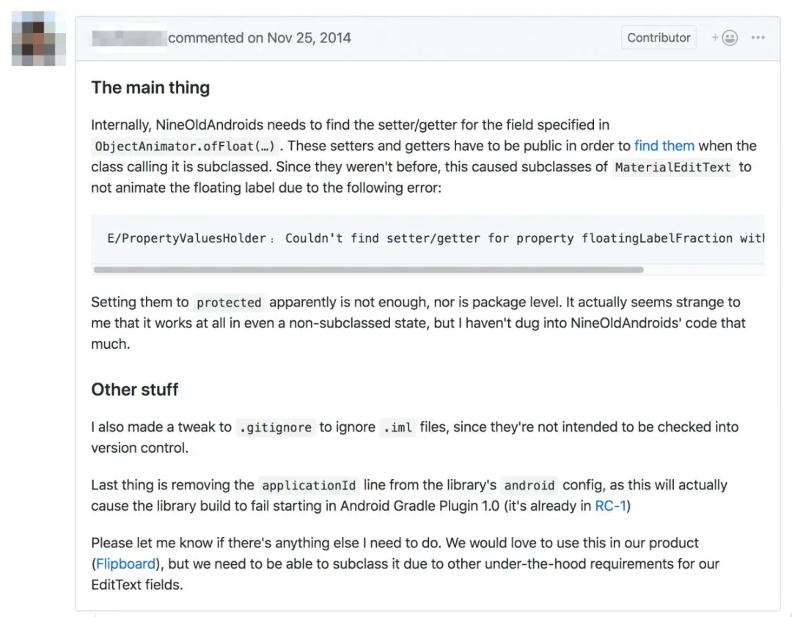Open the 'find them' link
Image resolution: width=792 pixels, height=617 pixels.
[x=664, y=146]
